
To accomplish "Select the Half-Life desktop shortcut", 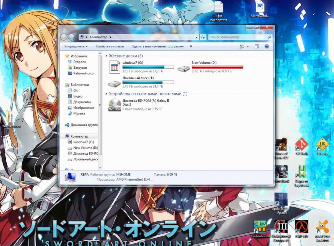I will coord(302,229).
